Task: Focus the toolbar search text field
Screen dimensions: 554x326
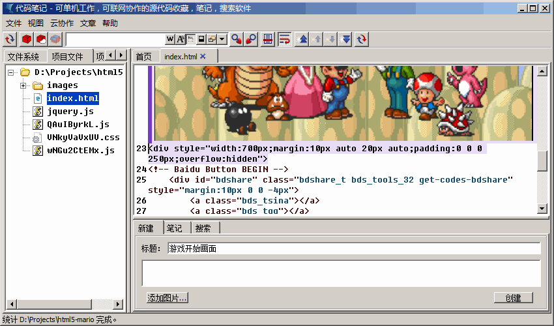Action: pyautogui.click(x=115, y=39)
